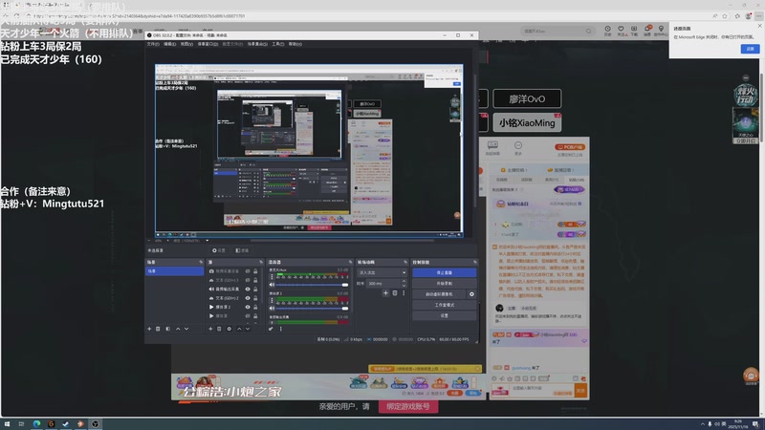Open 文件 menu in OBS
Screen dimensions: 765x430
pyautogui.click(x=153, y=44)
